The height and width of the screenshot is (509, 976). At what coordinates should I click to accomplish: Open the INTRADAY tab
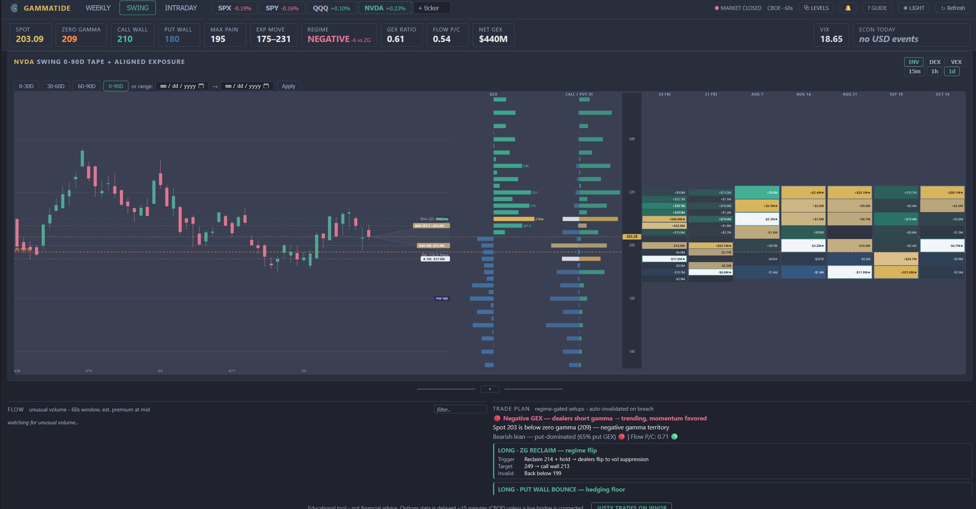click(181, 8)
